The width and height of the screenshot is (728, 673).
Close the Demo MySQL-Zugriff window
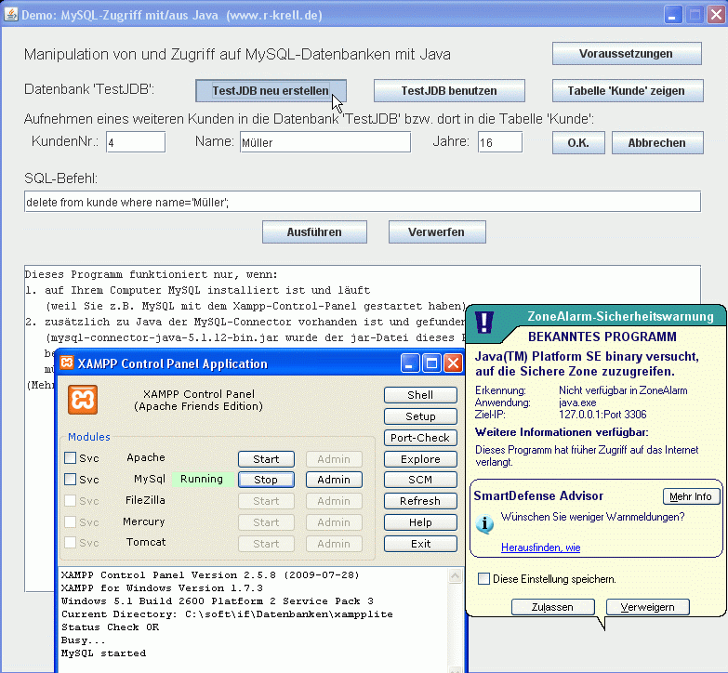[x=716, y=15]
